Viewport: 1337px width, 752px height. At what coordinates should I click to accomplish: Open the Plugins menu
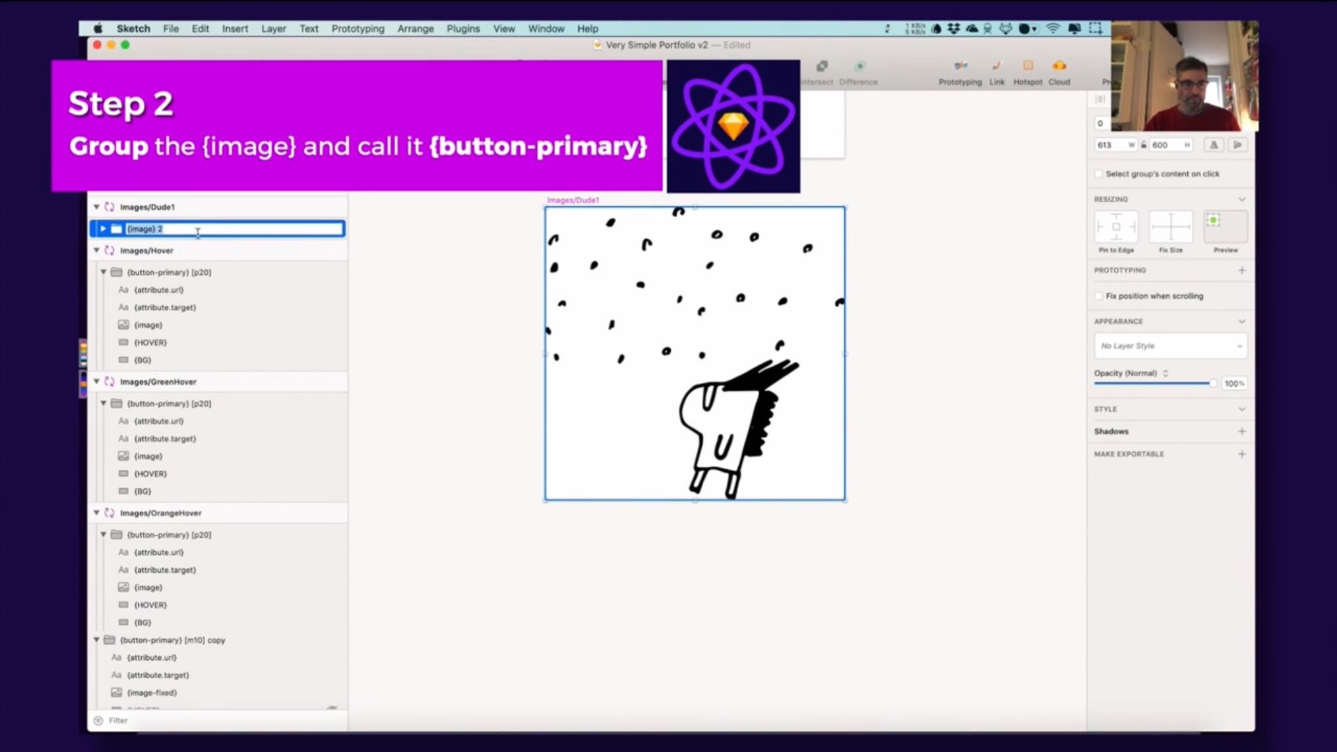click(462, 28)
